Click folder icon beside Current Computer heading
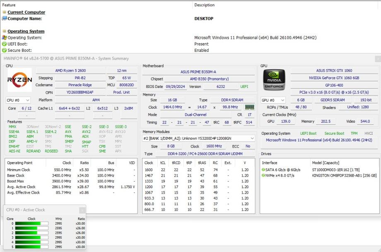The width and height of the screenshot is (381, 252). pyautogui.click(x=4, y=12)
